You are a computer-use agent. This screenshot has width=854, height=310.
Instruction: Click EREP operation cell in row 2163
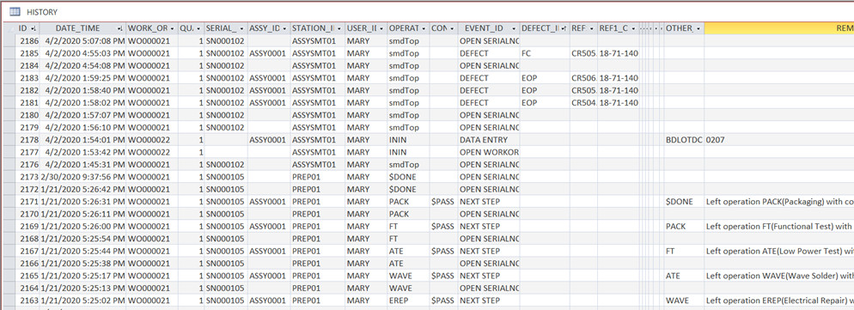[408, 301]
